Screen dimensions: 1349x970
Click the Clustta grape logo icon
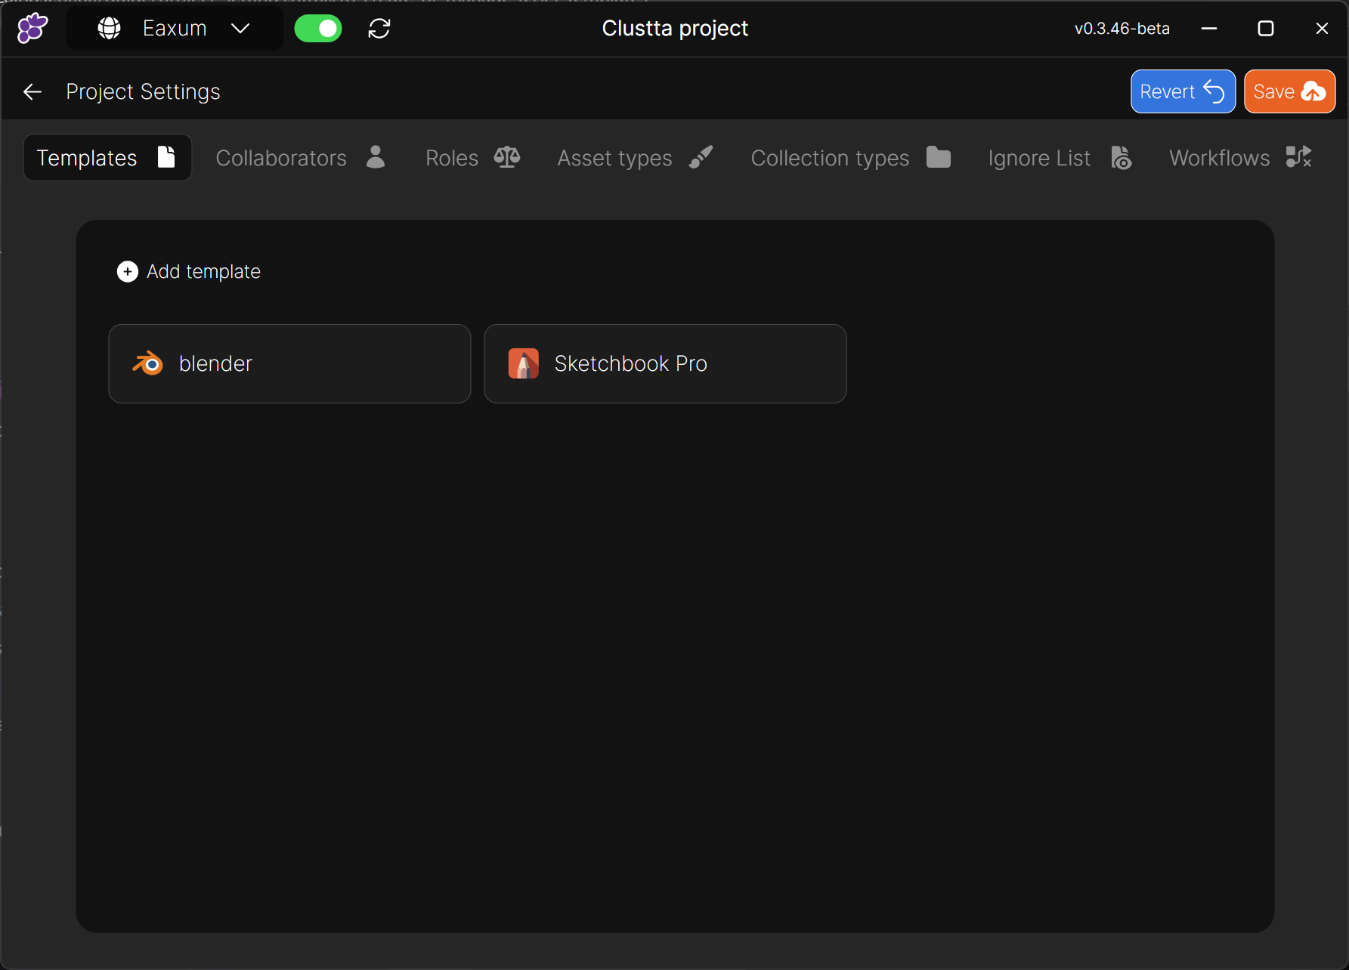[32, 29]
